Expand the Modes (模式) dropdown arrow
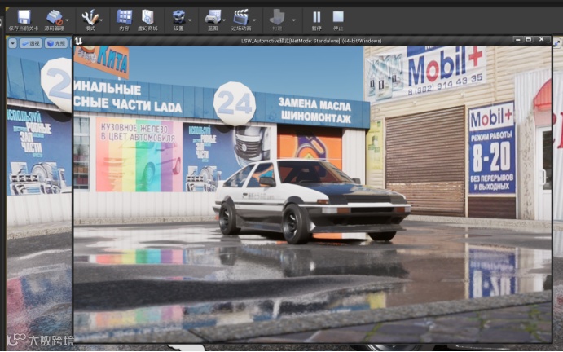The height and width of the screenshot is (352, 563). (x=101, y=20)
